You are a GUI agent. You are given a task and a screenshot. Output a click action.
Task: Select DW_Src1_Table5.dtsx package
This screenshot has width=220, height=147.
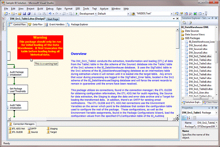click(x=198, y=71)
